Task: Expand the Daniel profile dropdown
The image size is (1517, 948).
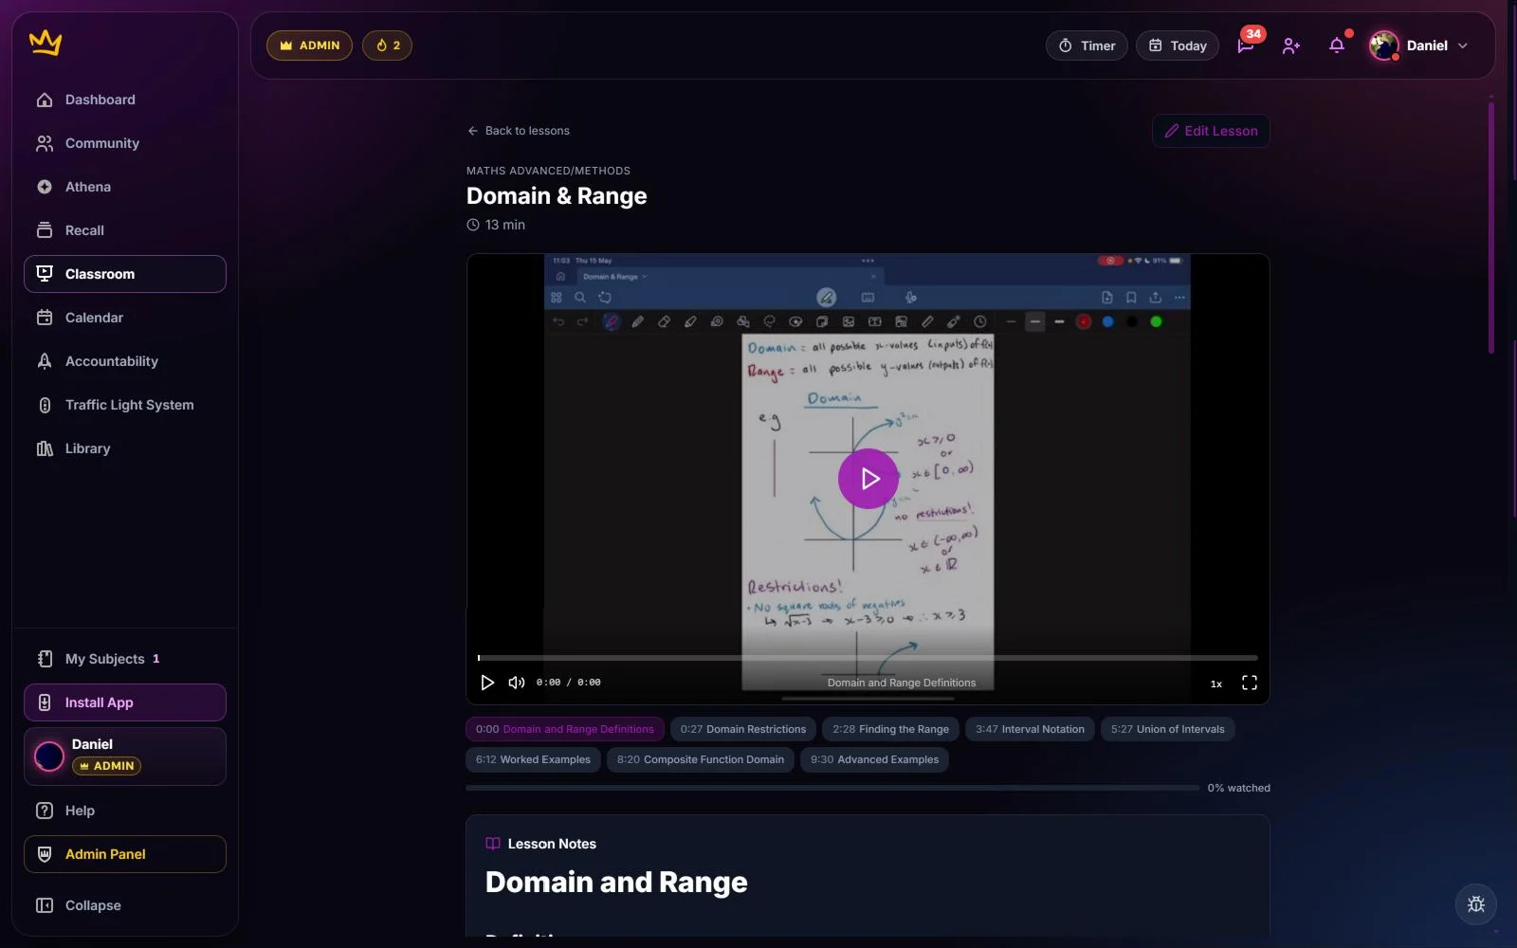Action: pyautogui.click(x=1419, y=46)
